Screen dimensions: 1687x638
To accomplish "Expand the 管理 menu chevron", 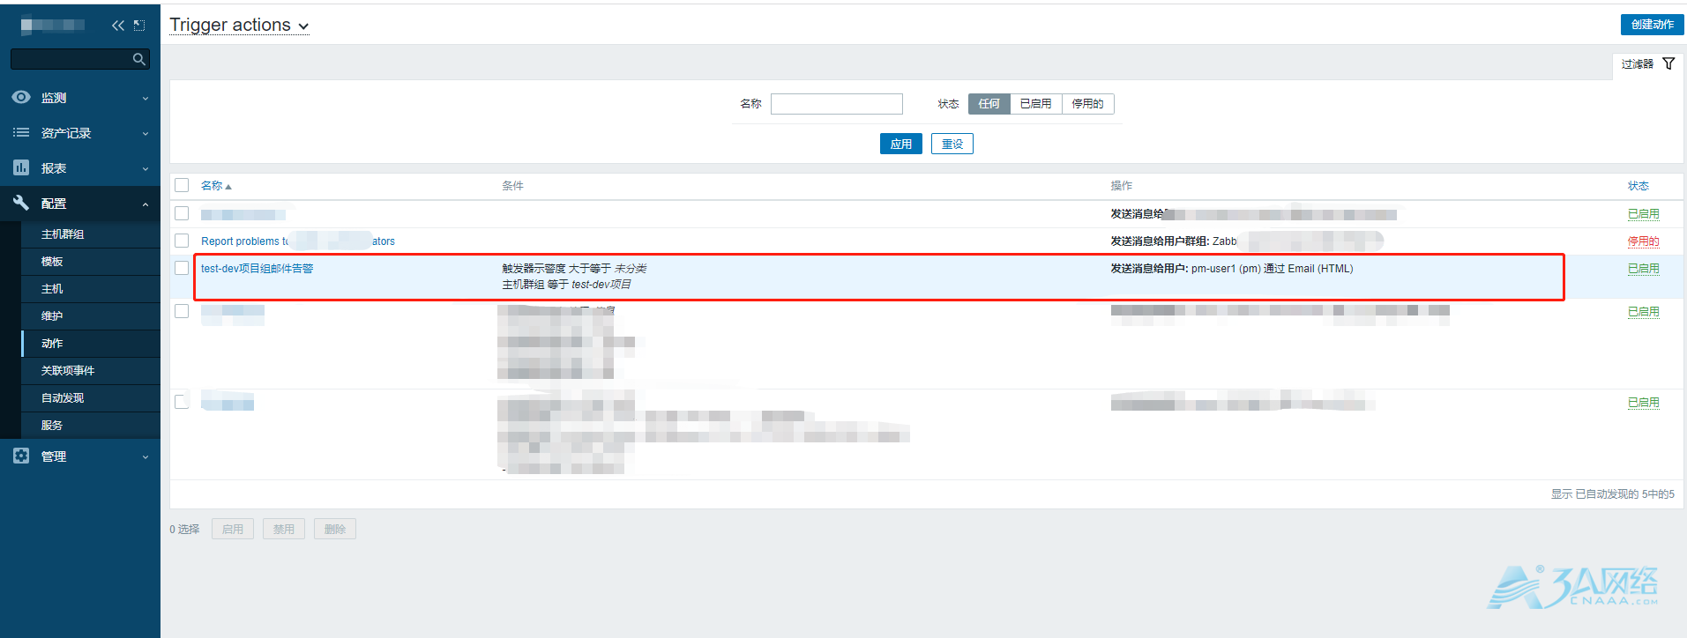I will 146,457.
